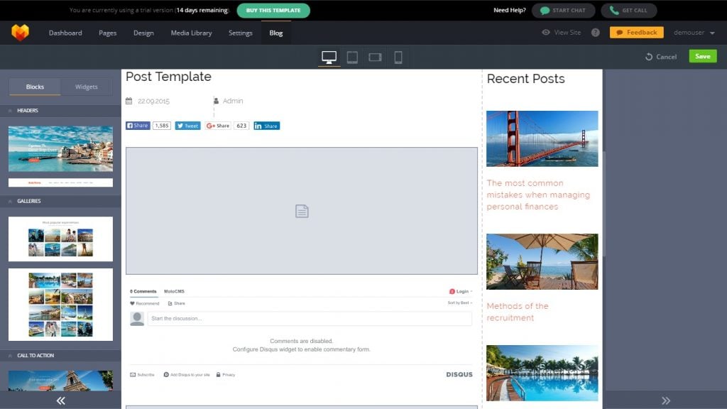
Task: Switch to landscape tablet preview icon
Action: [376, 58]
